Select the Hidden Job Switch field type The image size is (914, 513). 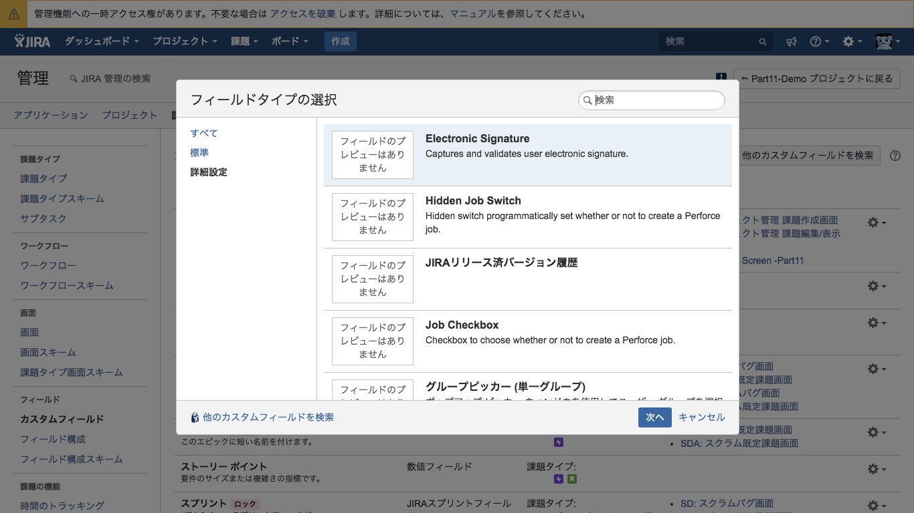(x=528, y=217)
